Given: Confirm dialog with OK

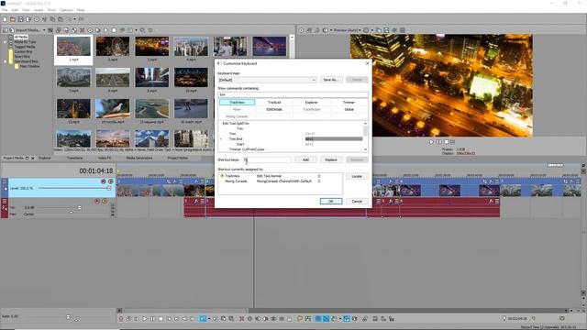Looking at the screenshot, I should 331,202.
